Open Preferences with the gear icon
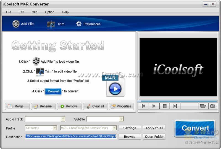 [x=79, y=24]
